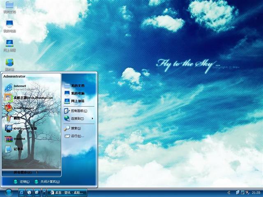Open 我的文档 in the Start menu right pane

(74, 86)
